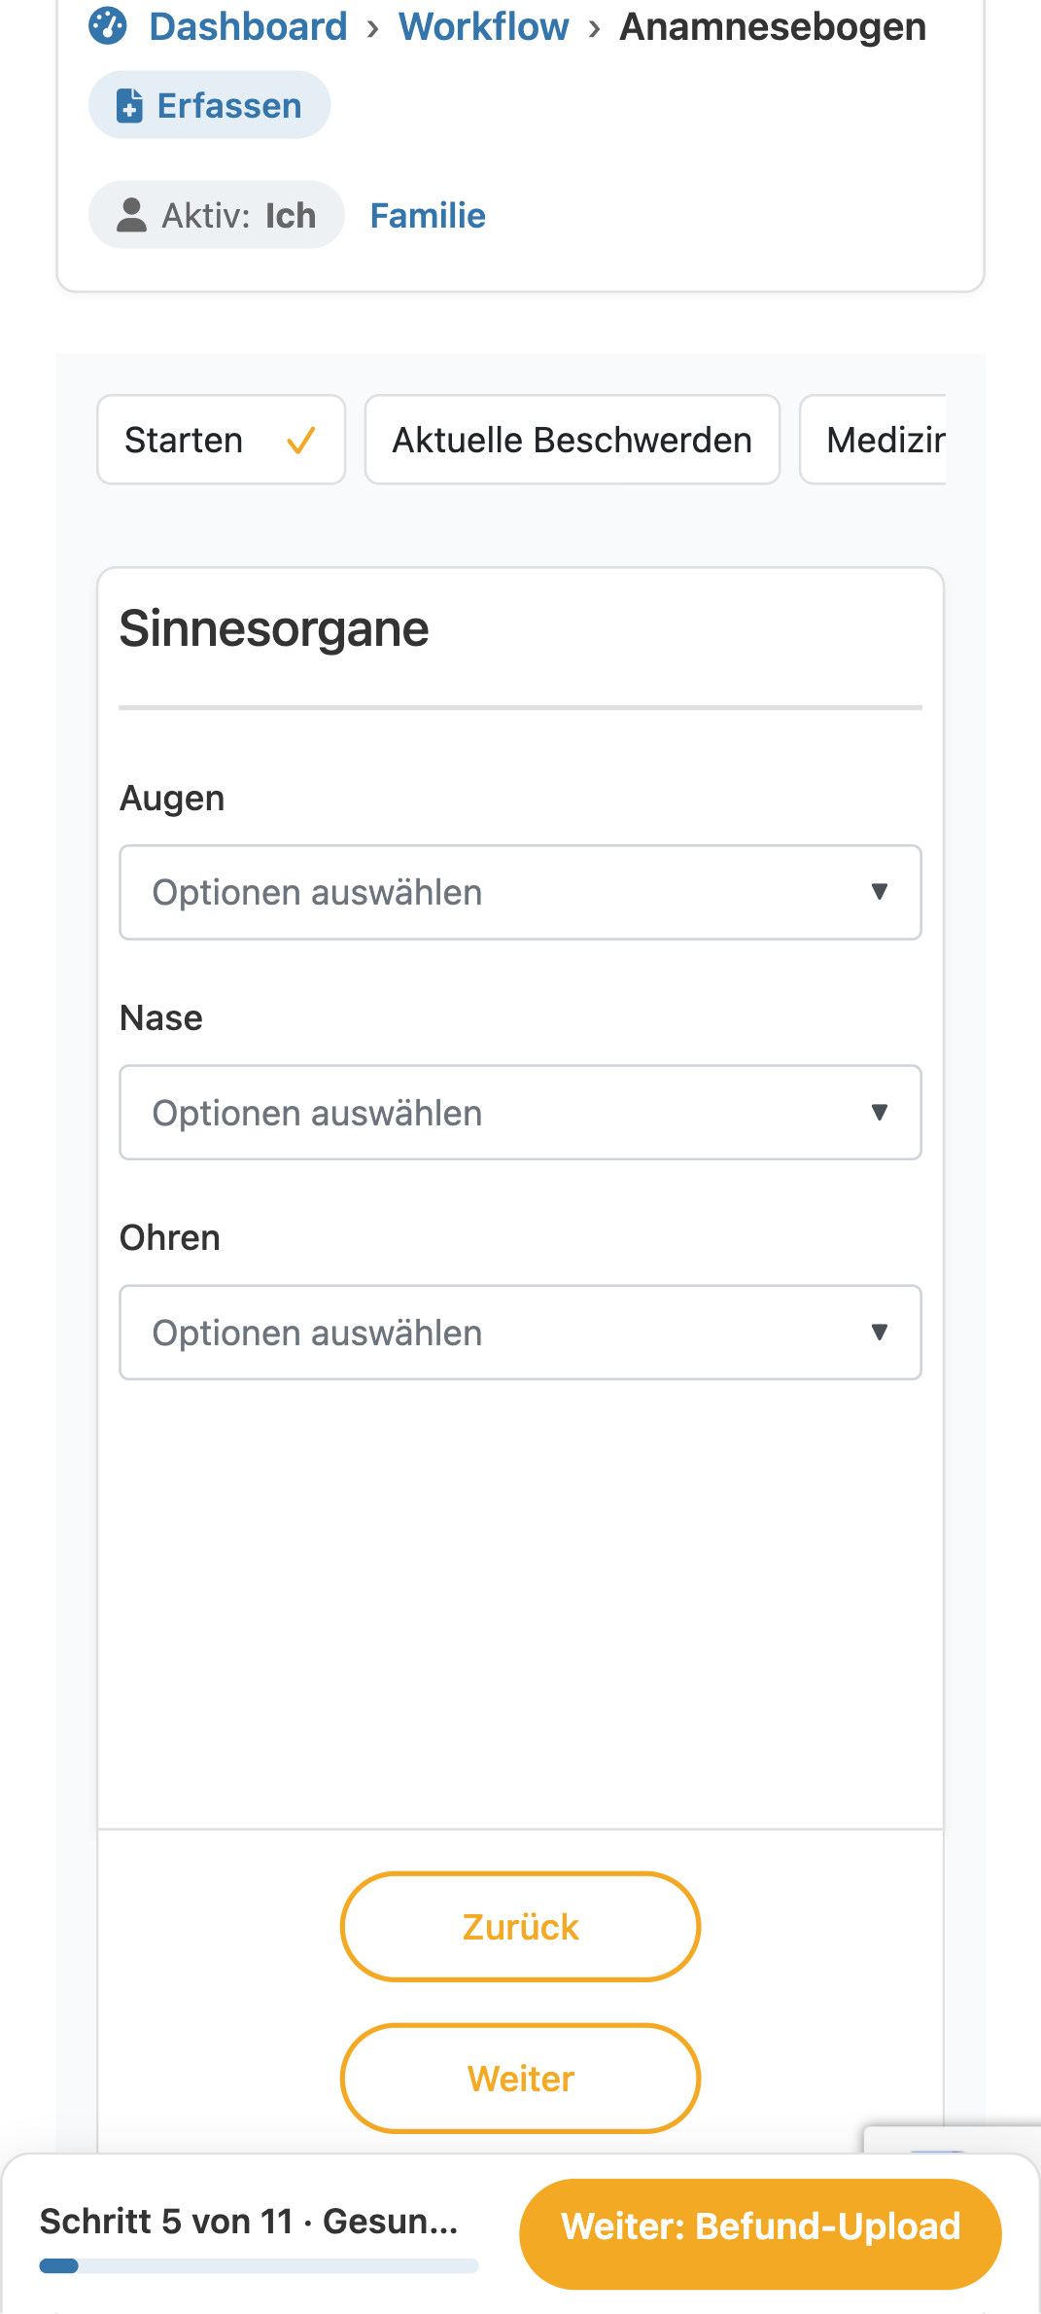Viewport: 1041px width, 2314px height.
Task: Open the Augen options dropdown
Action: 520,892
